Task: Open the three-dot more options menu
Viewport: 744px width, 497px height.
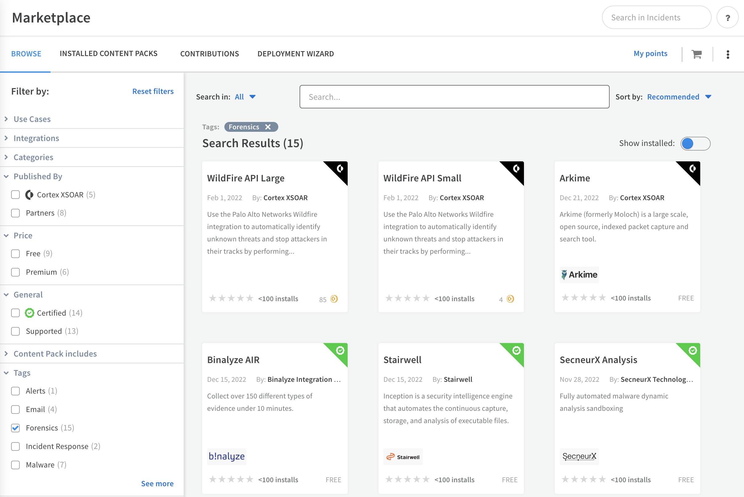Action: coord(728,54)
